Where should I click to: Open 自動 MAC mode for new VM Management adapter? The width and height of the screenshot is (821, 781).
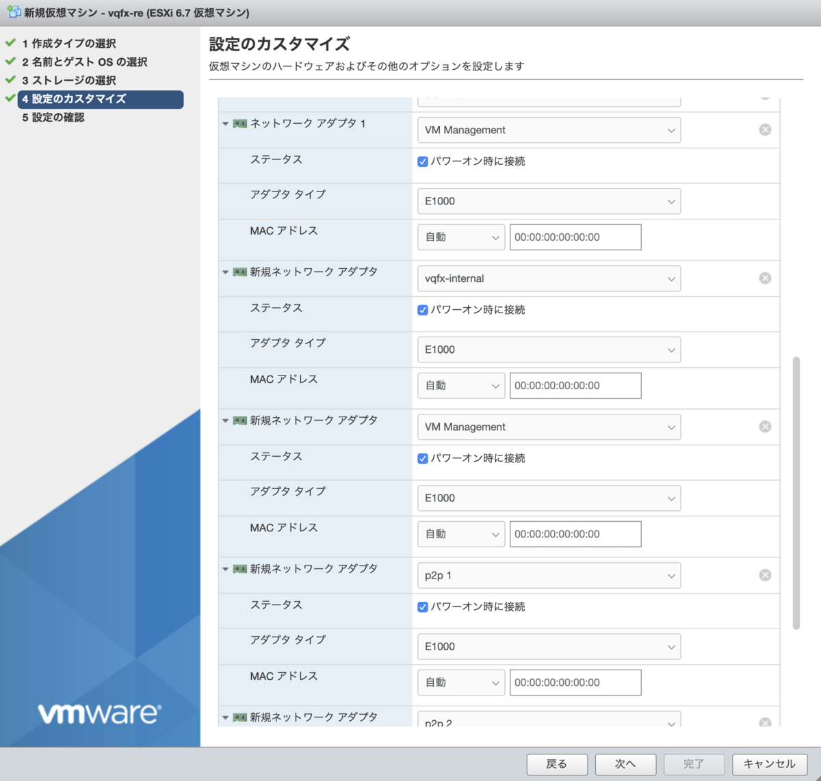pyautogui.click(x=461, y=534)
